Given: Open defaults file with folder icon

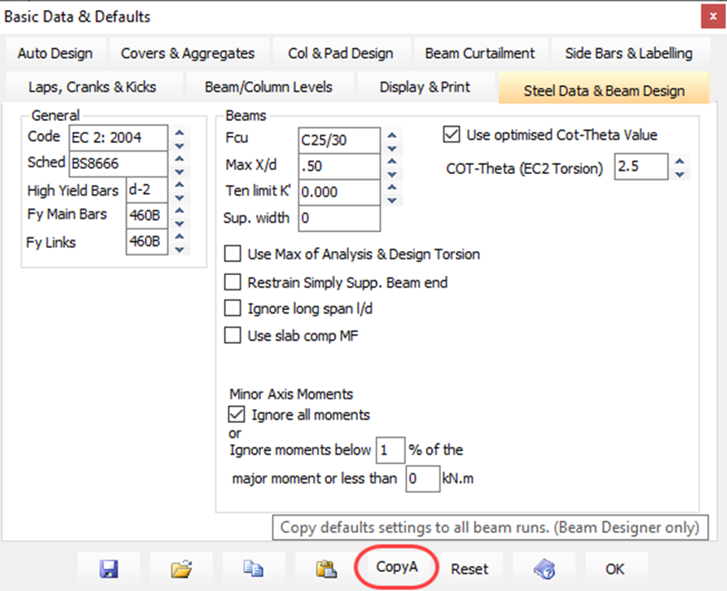Looking at the screenshot, I should point(182,569).
